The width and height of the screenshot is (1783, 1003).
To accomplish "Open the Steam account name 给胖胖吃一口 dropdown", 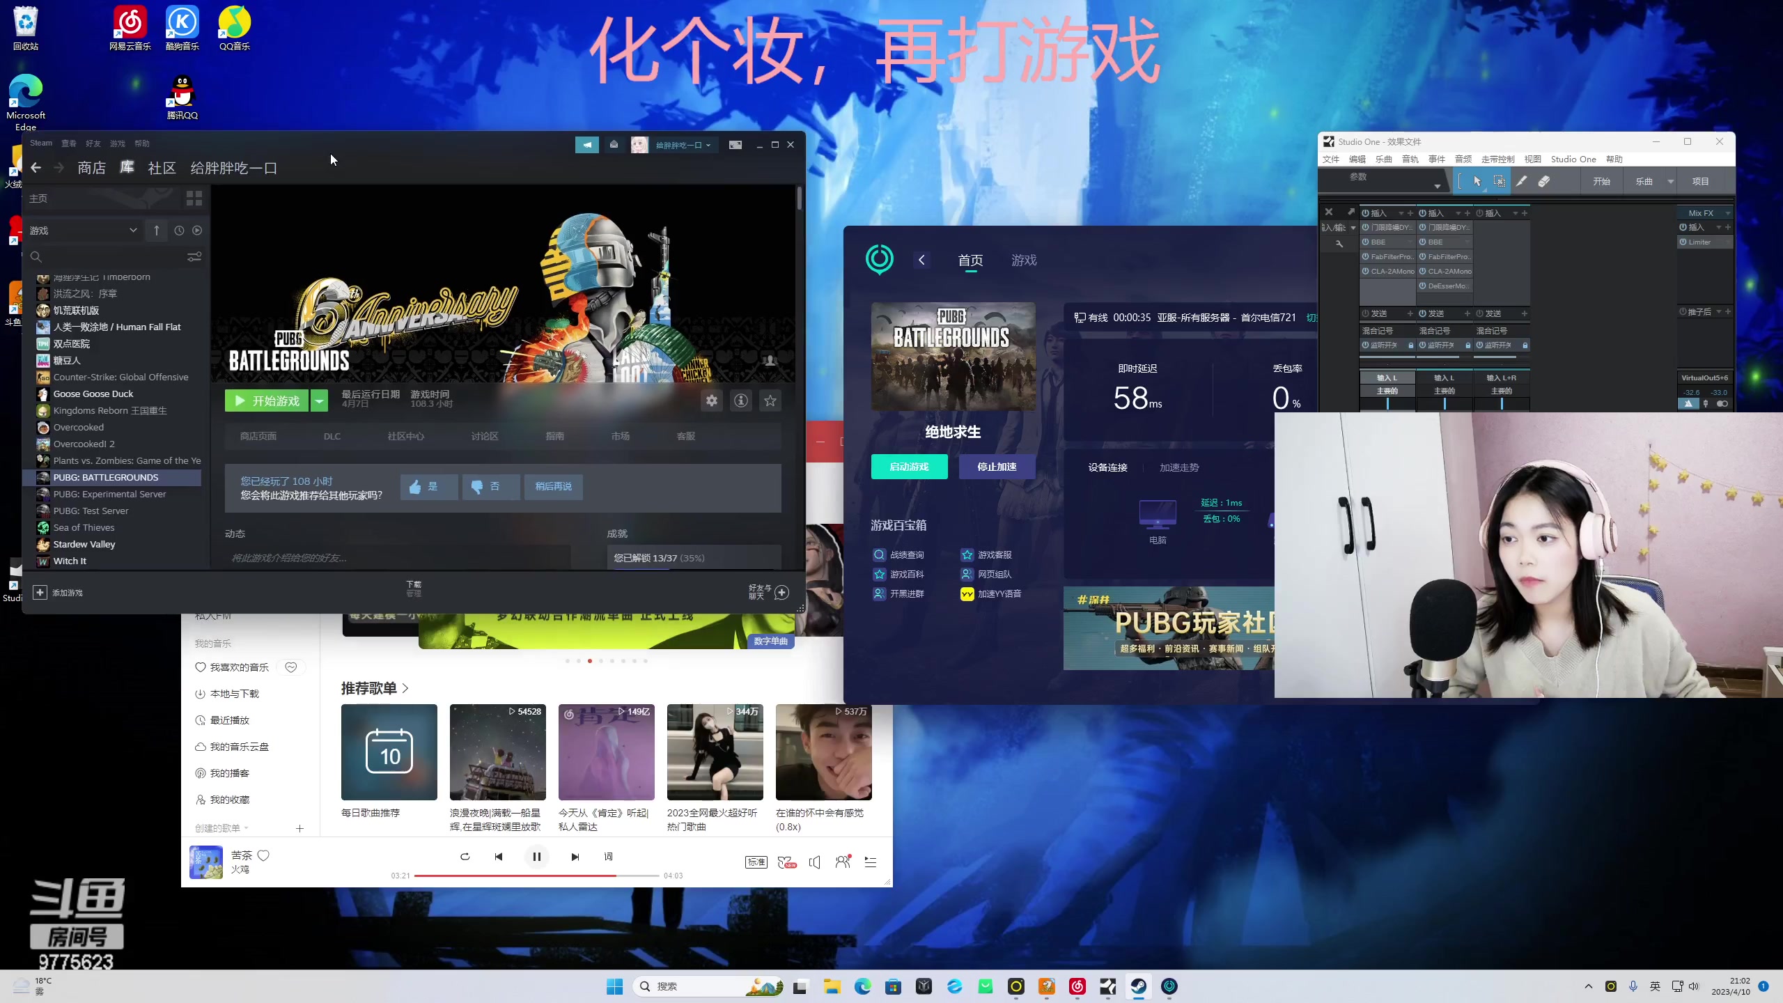I will [x=683, y=145].
